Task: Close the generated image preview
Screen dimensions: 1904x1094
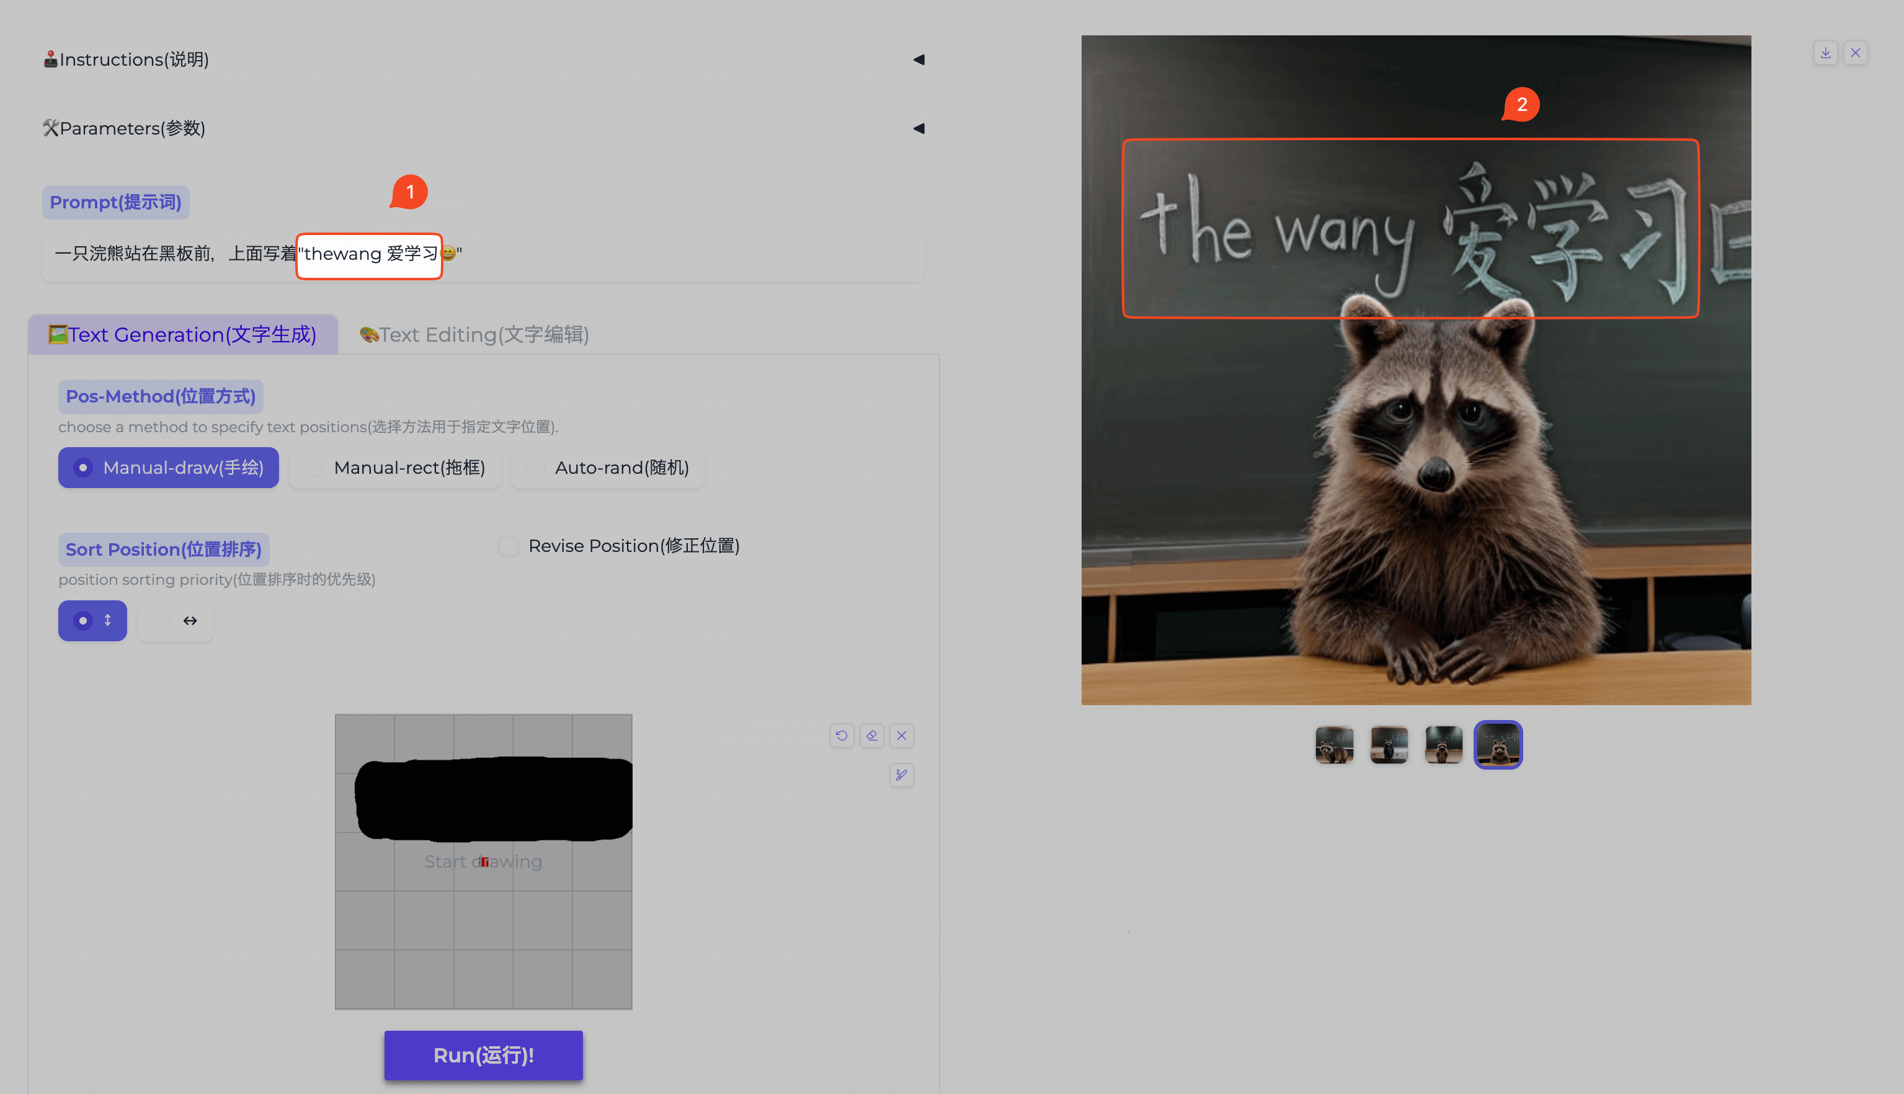Action: tap(1855, 53)
